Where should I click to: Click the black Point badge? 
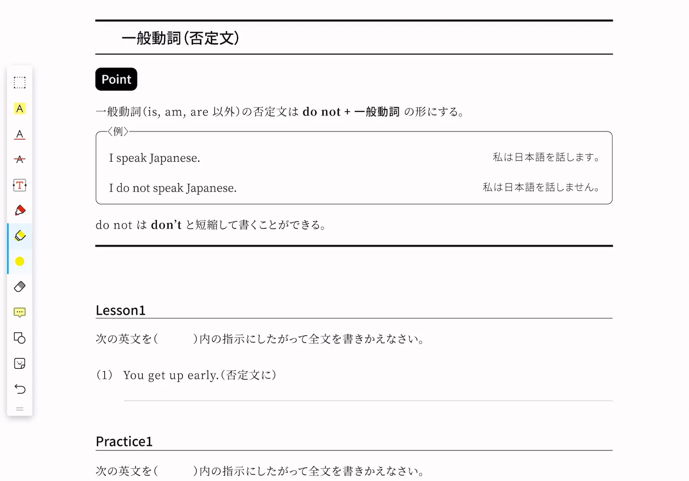coord(116,79)
